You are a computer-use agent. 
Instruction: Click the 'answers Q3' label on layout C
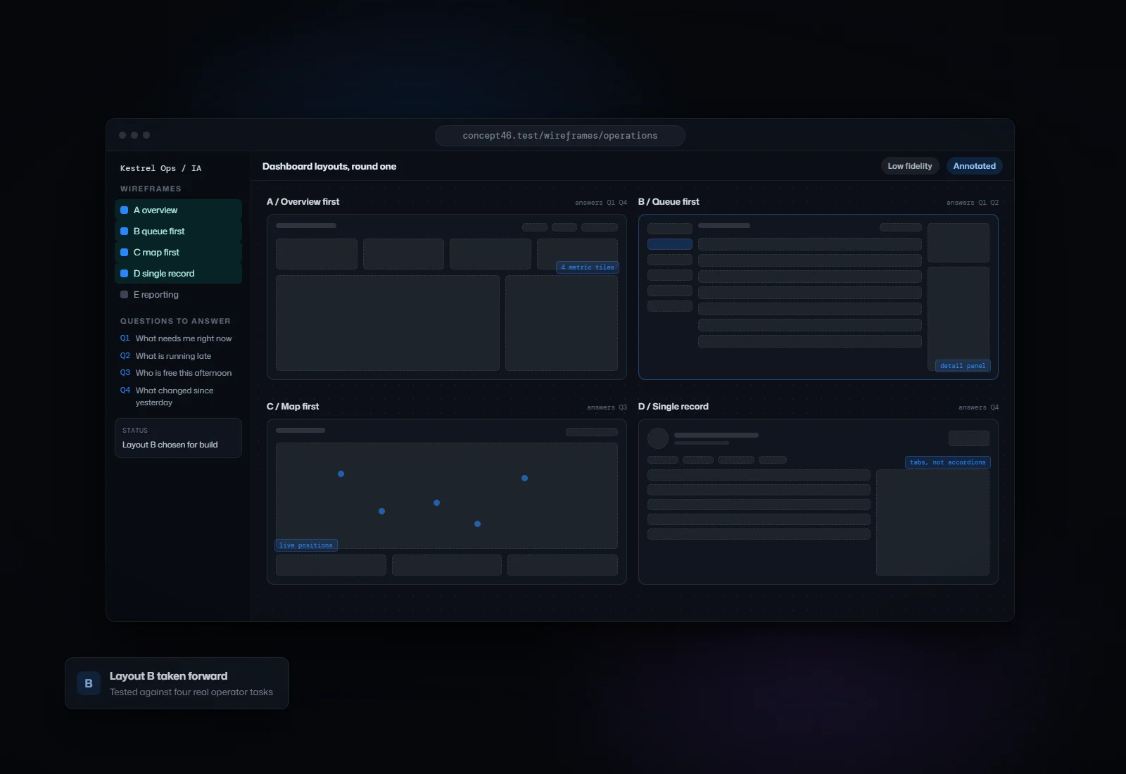click(607, 407)
